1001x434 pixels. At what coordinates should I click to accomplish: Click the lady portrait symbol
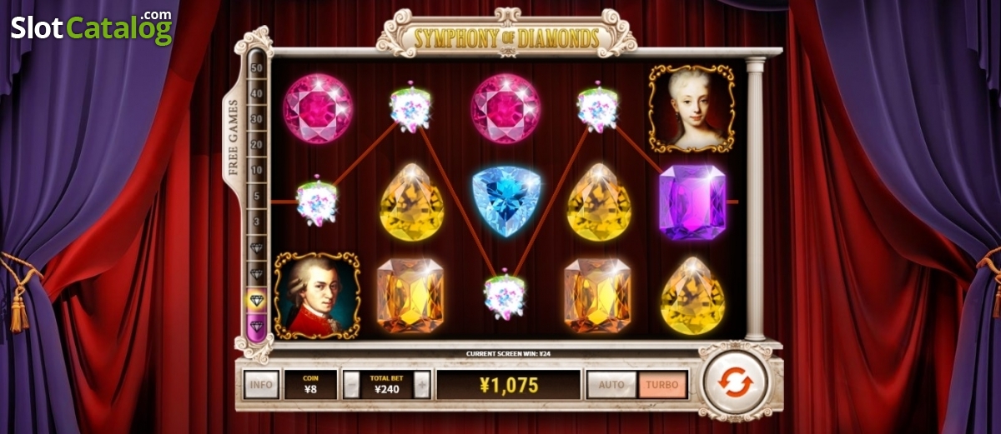[x=692, y=108]
